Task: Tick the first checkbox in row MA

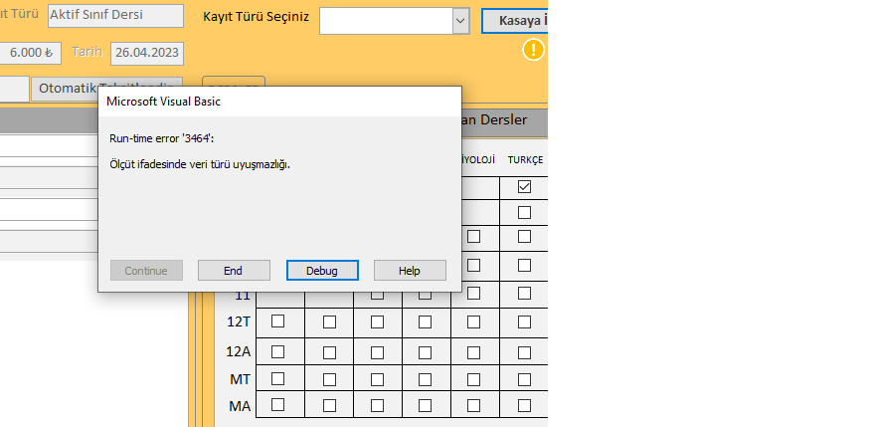Action: point(278,405)
